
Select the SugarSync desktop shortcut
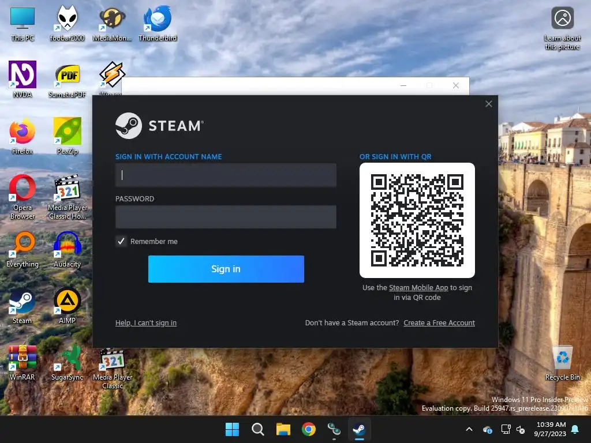pyautogui.click(x=67, y=362)
